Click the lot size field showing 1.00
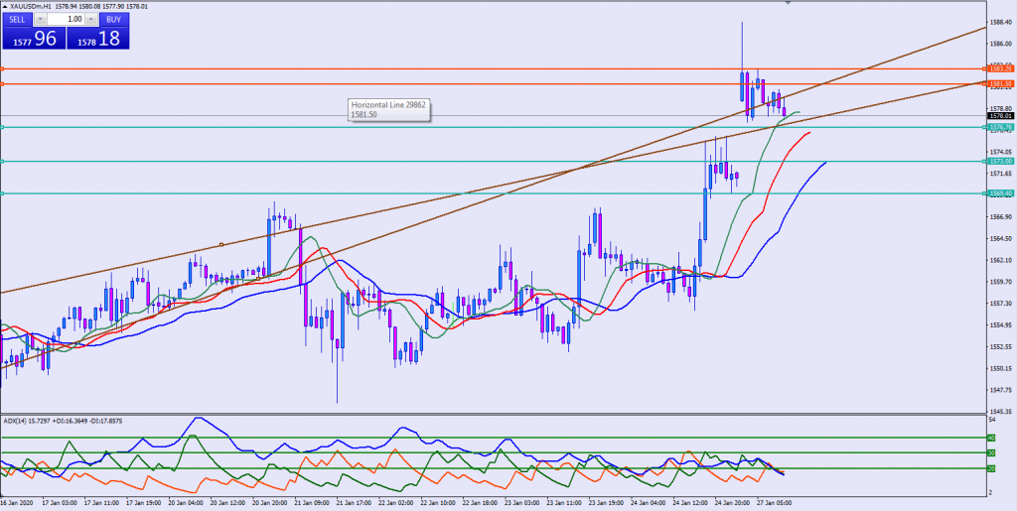1017x511 pixels. (68, 19)
